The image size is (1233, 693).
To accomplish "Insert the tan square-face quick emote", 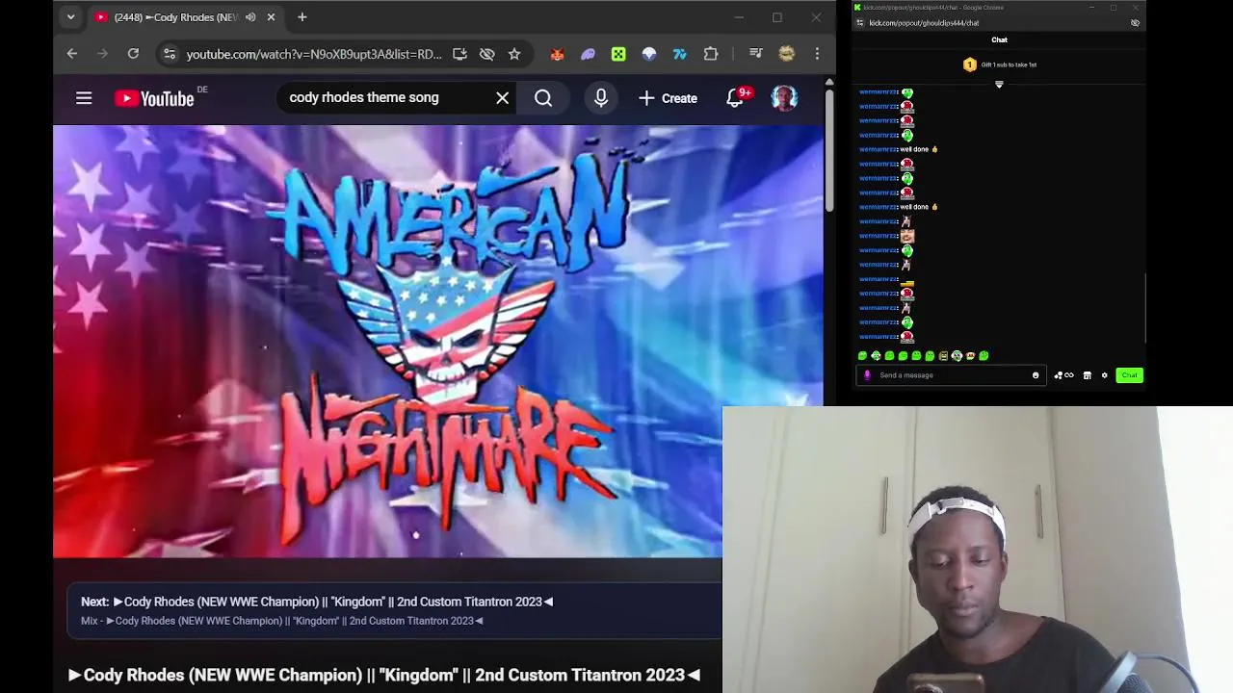I will [x=943, y=356].
